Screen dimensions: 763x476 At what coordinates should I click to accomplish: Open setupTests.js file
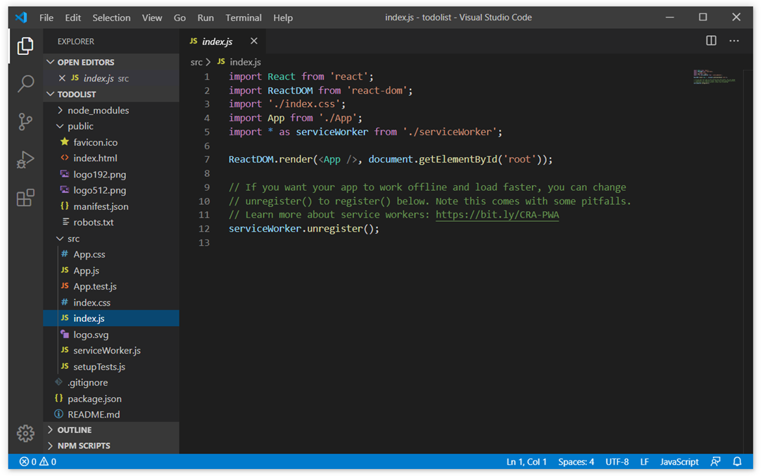click(111, 366)
